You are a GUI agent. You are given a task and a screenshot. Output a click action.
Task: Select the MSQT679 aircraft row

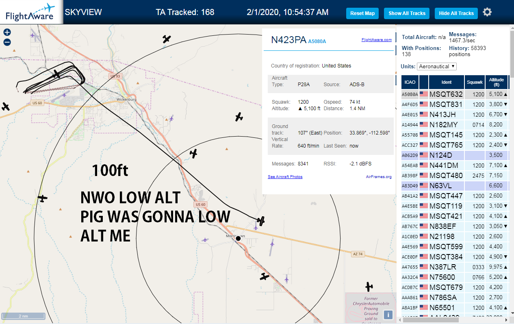455,287
